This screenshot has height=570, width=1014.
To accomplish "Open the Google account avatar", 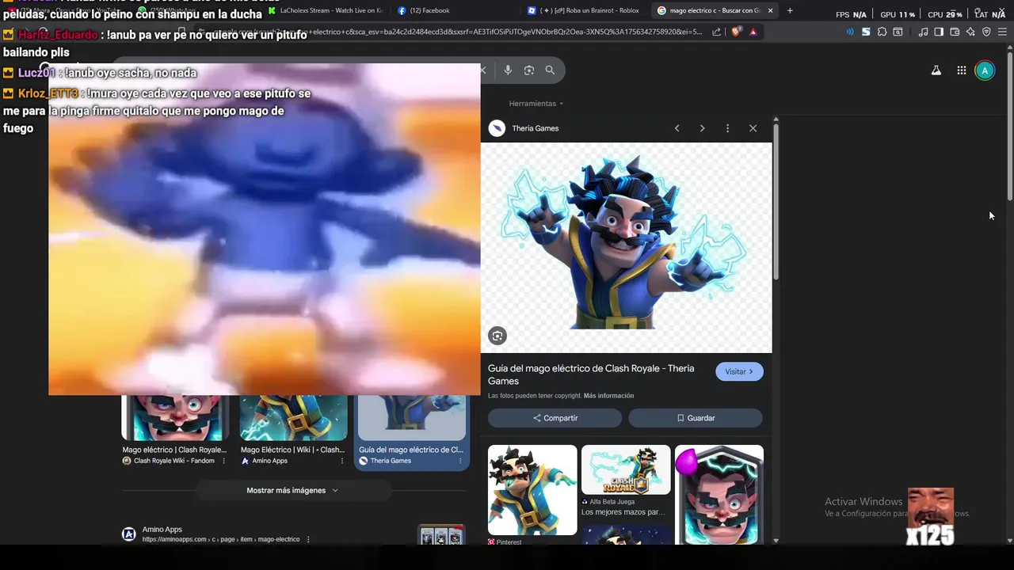I will (985, 70).
